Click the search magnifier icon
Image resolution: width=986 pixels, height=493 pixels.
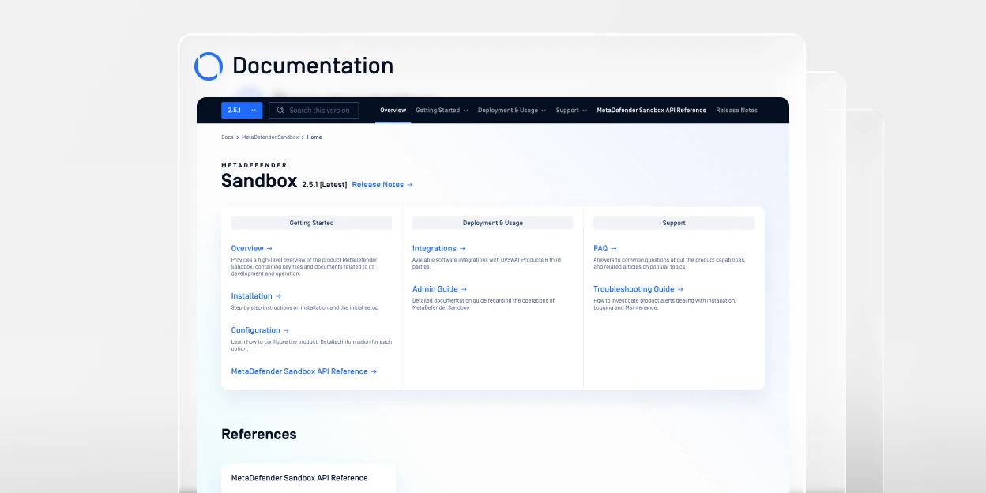click(x=280, y=111)
